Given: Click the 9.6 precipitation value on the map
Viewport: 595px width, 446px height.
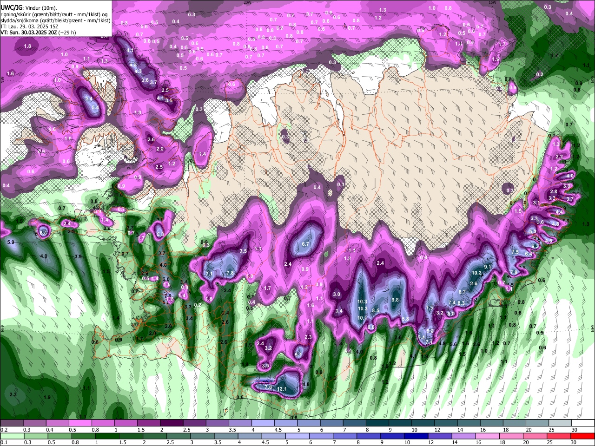Looking at the screenshot, I should click(x=474, y=284).
